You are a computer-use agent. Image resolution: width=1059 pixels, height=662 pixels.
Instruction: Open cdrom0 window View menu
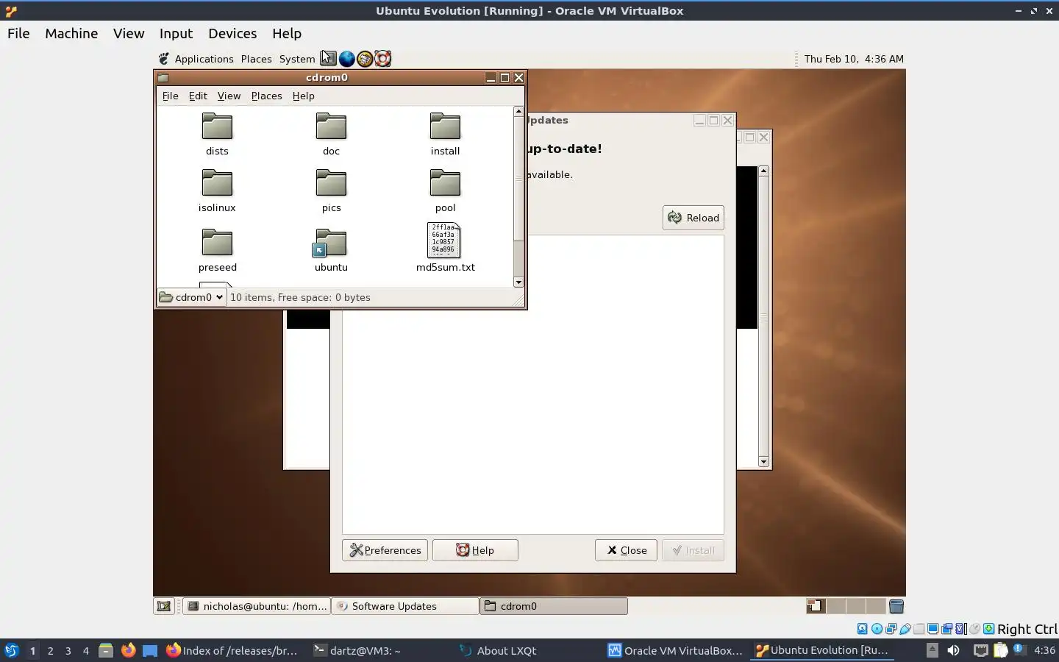[x=229, y=96]
